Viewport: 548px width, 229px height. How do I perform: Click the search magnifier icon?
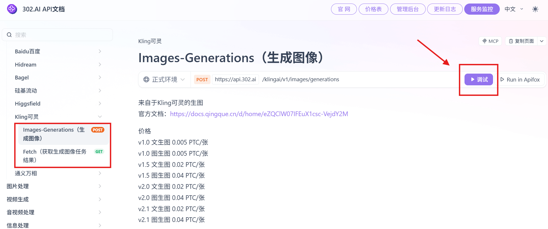point(9,35)
